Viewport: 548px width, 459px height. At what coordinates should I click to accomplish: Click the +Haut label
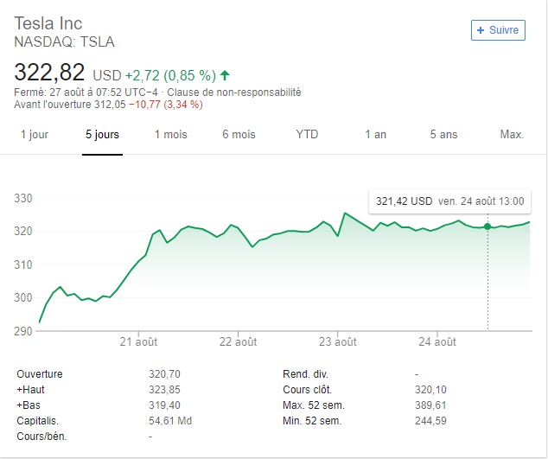click(30, 390)
